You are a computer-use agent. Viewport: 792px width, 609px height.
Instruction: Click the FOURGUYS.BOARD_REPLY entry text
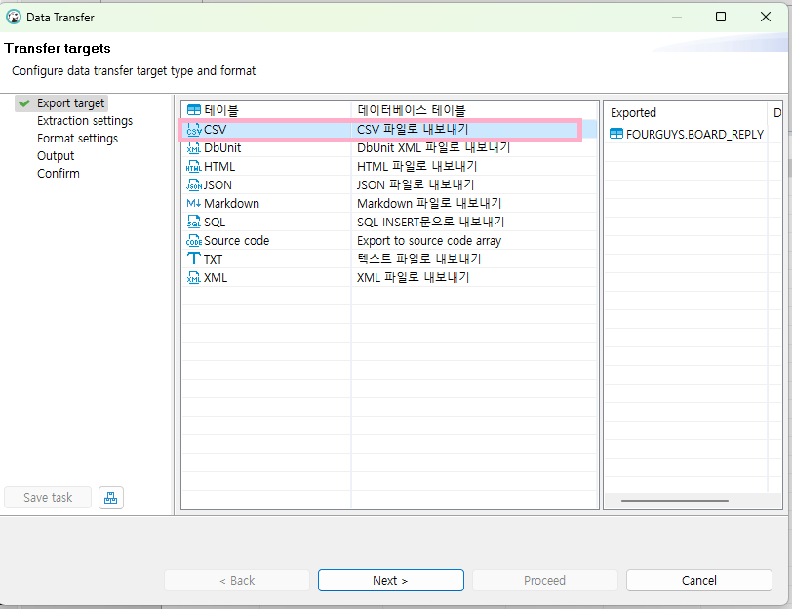click(x=694, y=135)
